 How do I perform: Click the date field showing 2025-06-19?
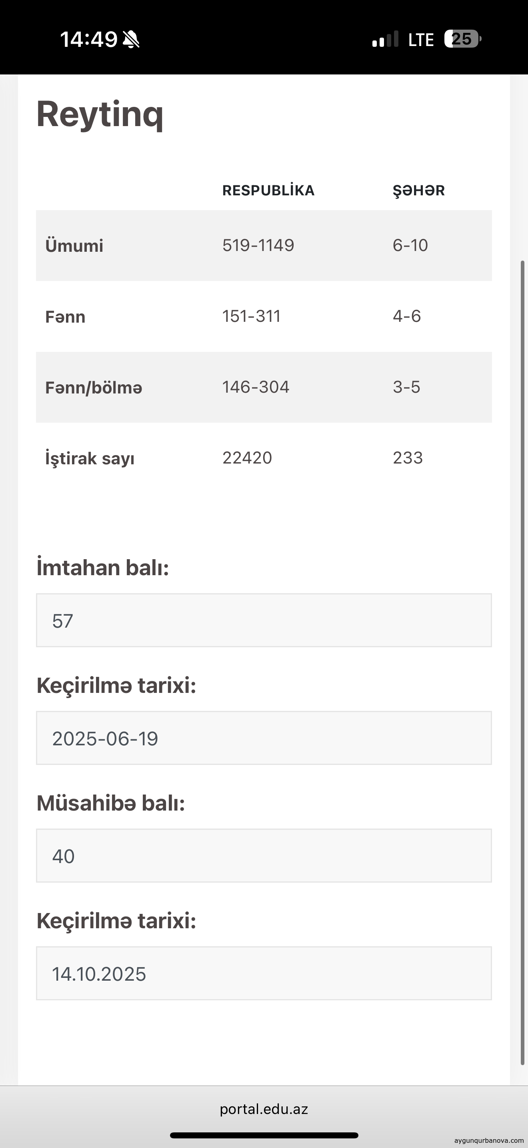(264, 738)
